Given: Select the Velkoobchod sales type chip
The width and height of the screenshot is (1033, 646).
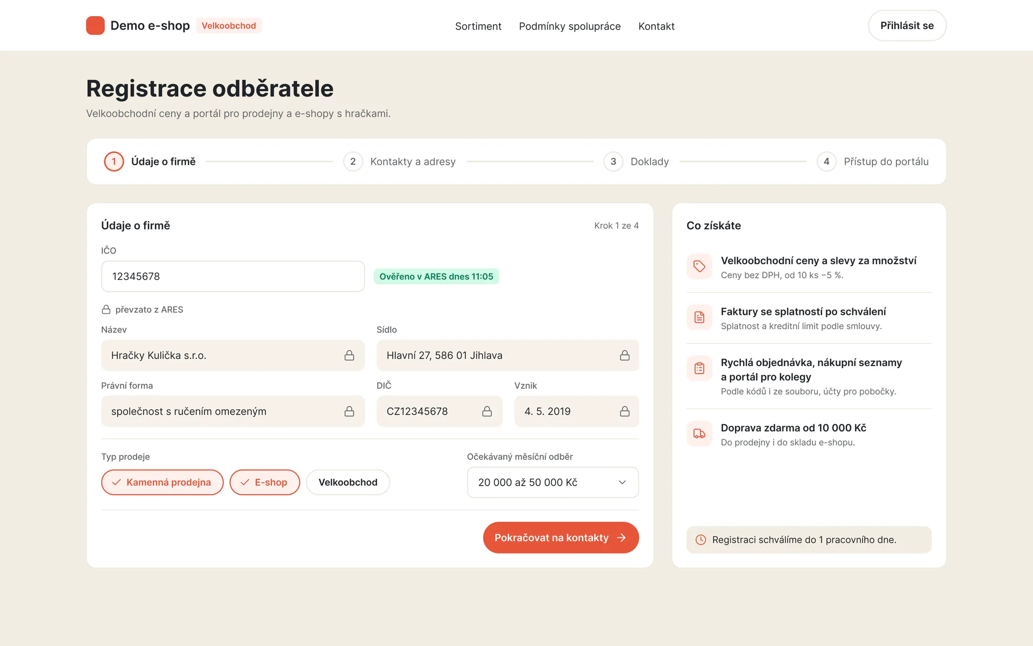Looking at the screenshot, I should pos(348,482).
